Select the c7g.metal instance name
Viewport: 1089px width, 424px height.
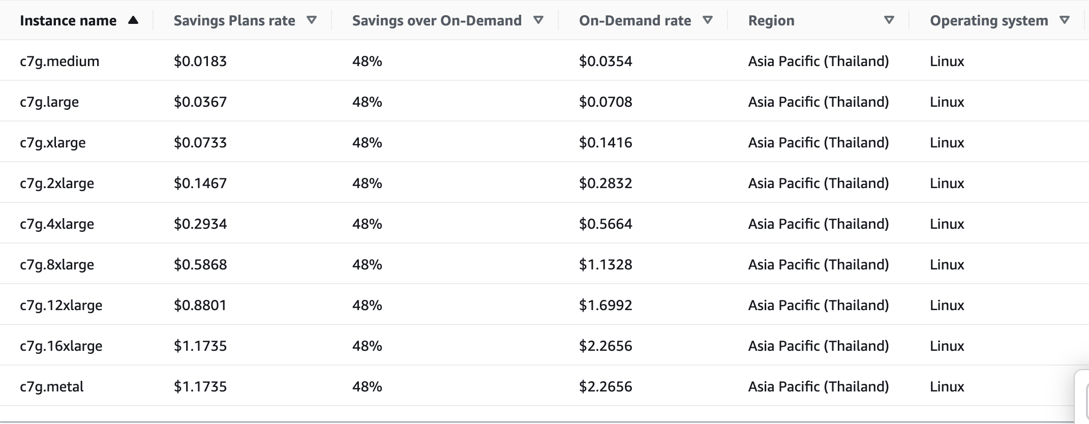pos(52,387)
